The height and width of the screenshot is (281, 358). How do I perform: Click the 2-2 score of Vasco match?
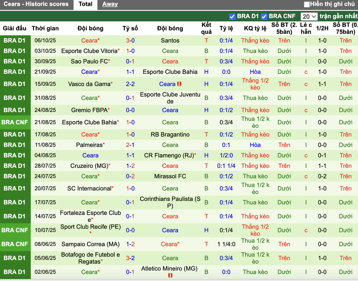pos(130,84)
